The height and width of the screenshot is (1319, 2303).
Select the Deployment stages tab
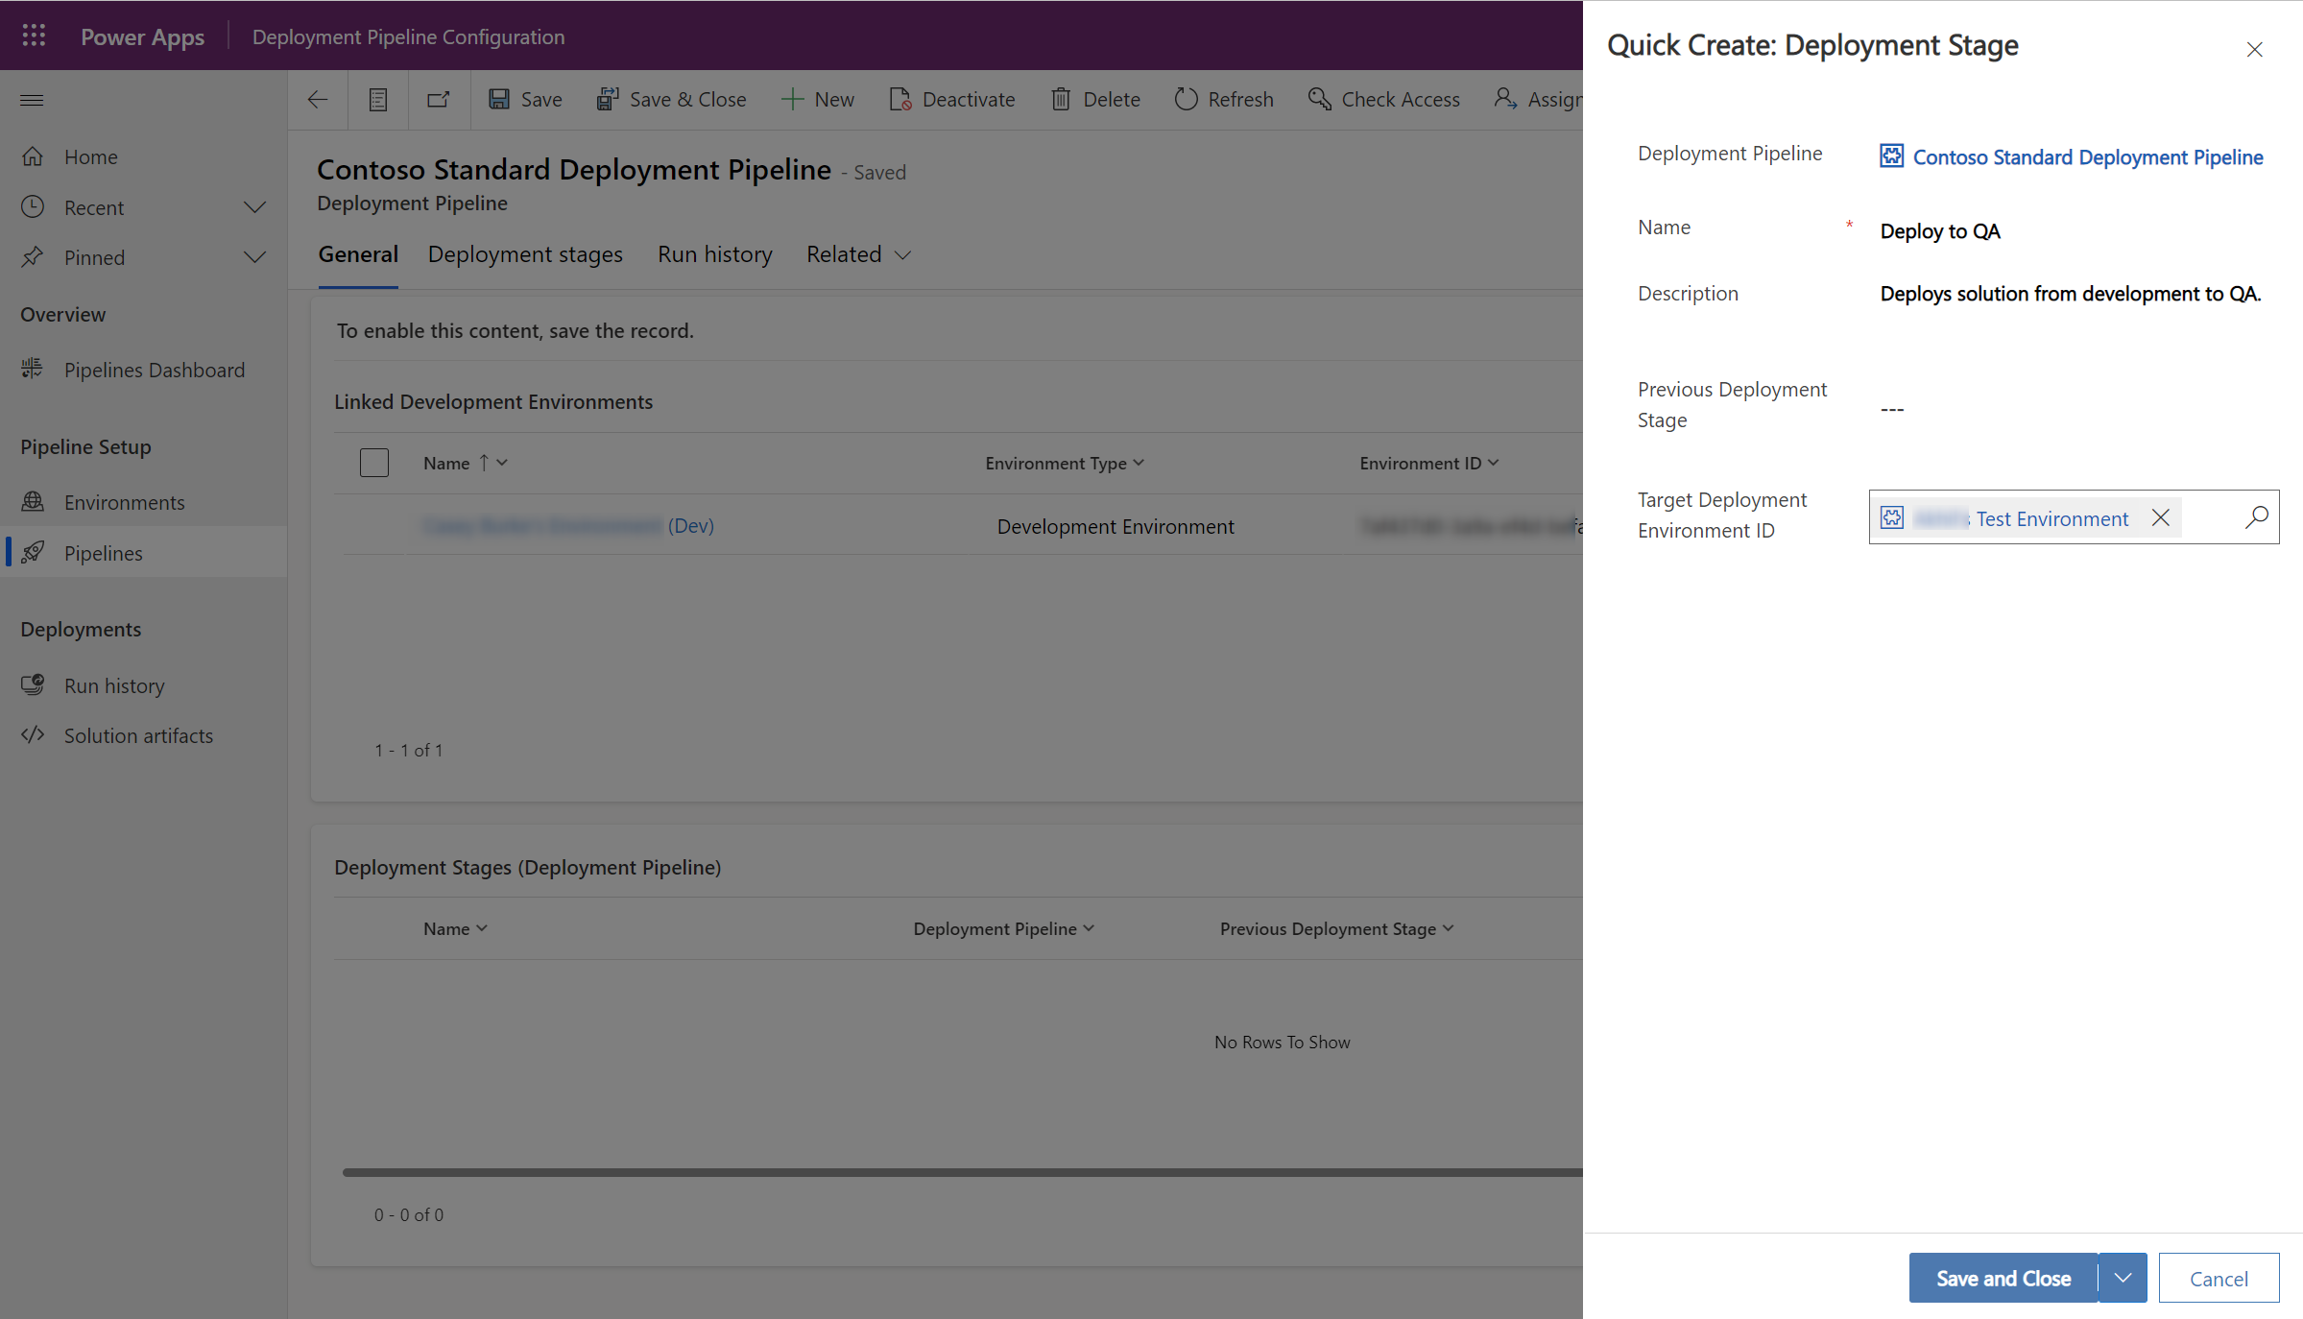[x=525, y=253]
